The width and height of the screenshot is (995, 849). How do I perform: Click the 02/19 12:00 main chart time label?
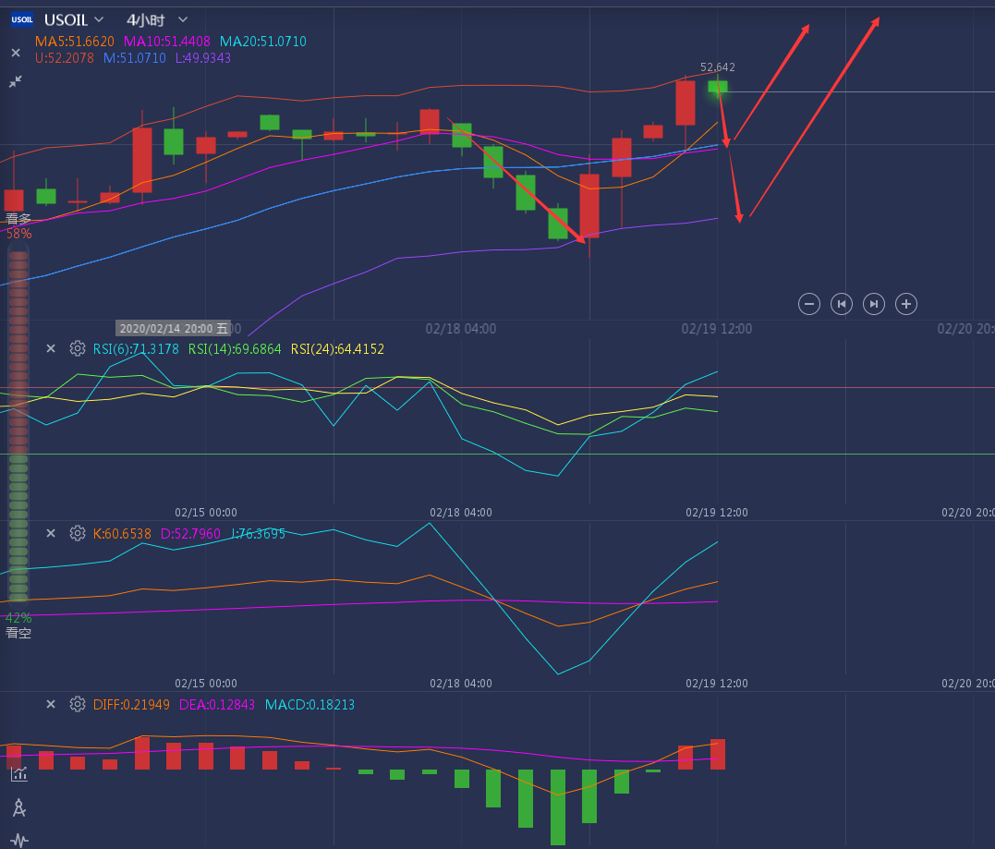[716, 329]
